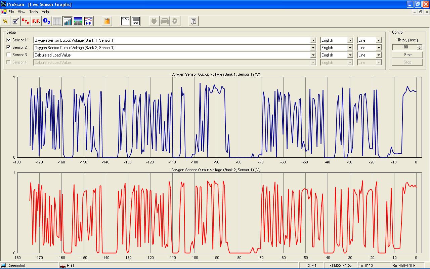The width and height of the screenshot is (430, 269).
Task: Click the DTC trouble codes toolbar icon
Action: click(26, 22)
